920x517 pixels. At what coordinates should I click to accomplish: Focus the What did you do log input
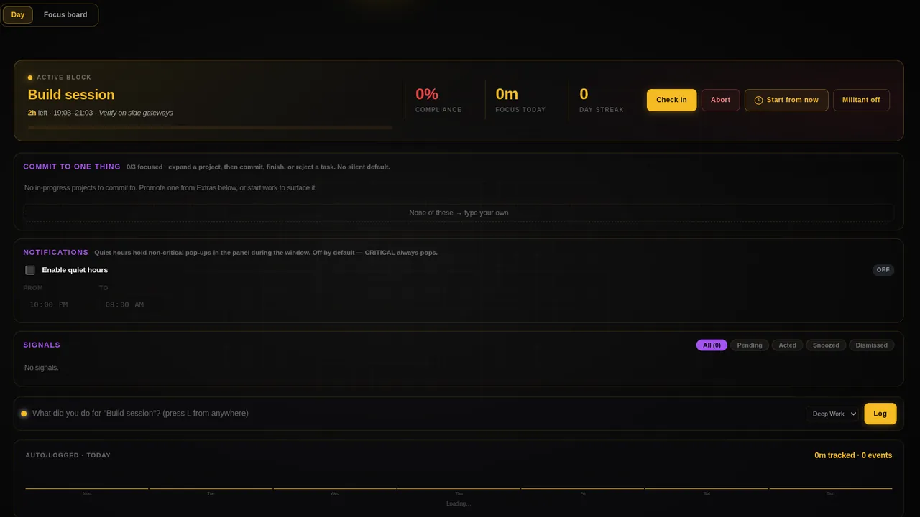415,414
